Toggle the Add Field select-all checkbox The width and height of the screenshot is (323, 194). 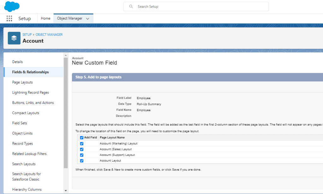tap(82, 138)
